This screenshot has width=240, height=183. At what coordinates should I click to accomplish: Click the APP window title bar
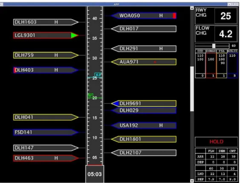pyautogui.click(x=116, y=4)
